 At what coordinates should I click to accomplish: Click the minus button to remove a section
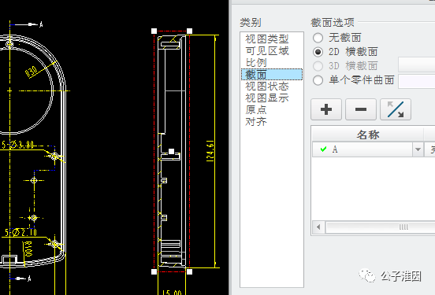361,109
